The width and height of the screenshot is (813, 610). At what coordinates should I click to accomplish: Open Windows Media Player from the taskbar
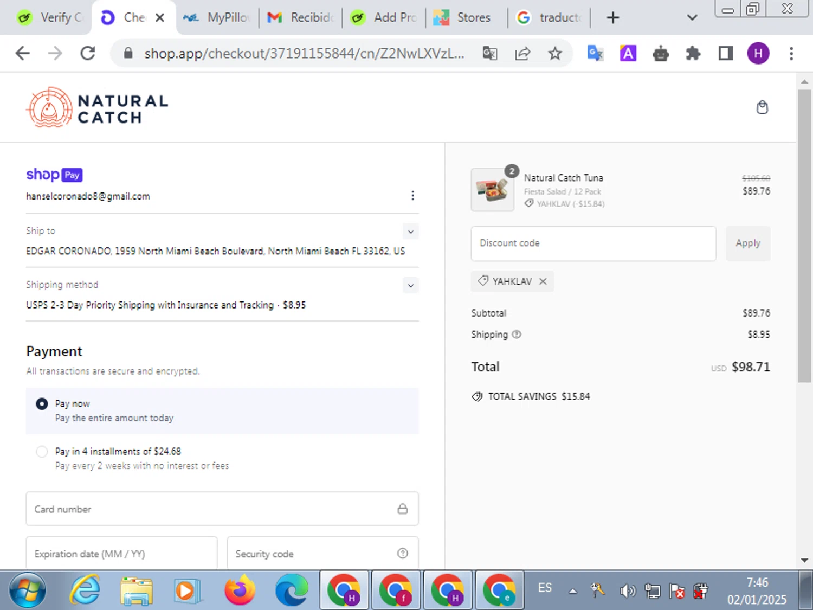[188, 590]
